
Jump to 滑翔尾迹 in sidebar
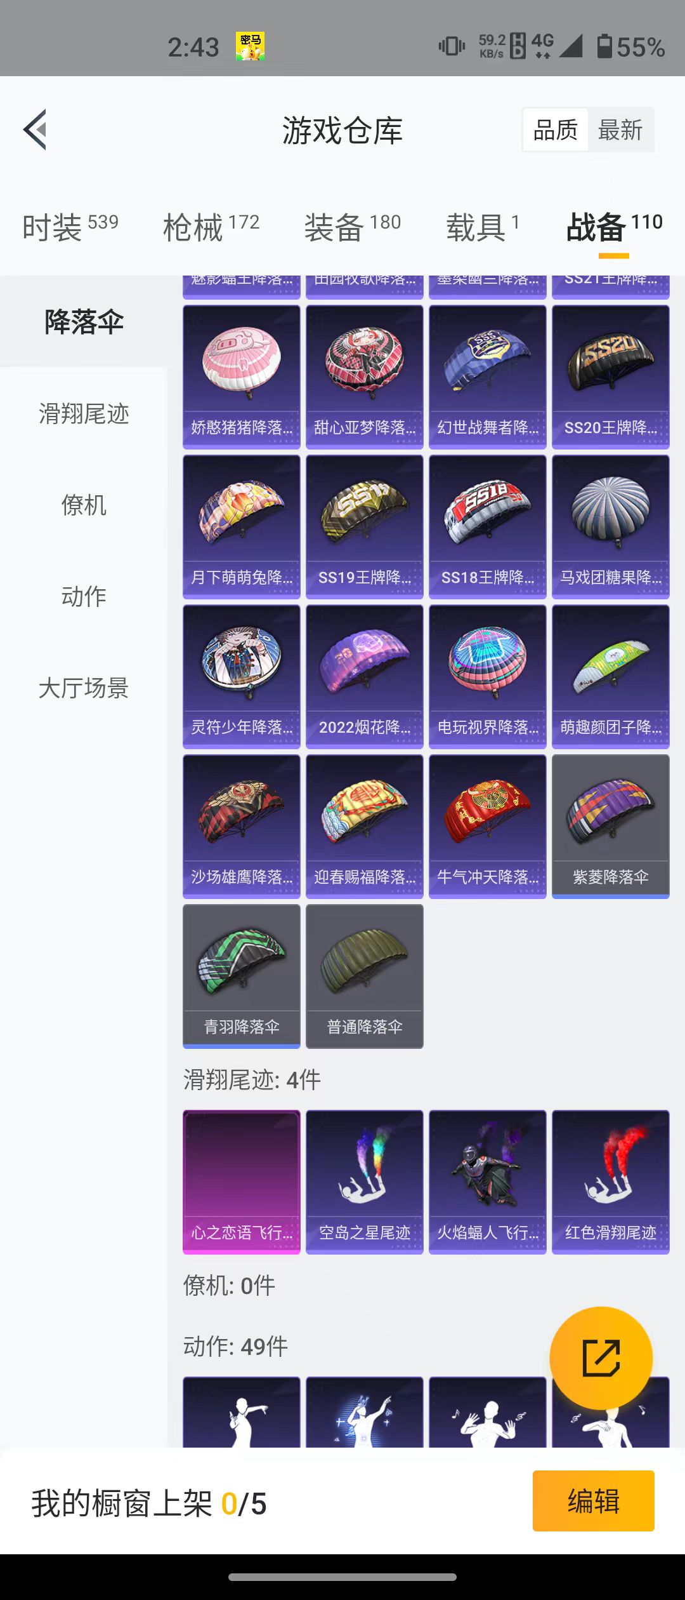point(84,414)
